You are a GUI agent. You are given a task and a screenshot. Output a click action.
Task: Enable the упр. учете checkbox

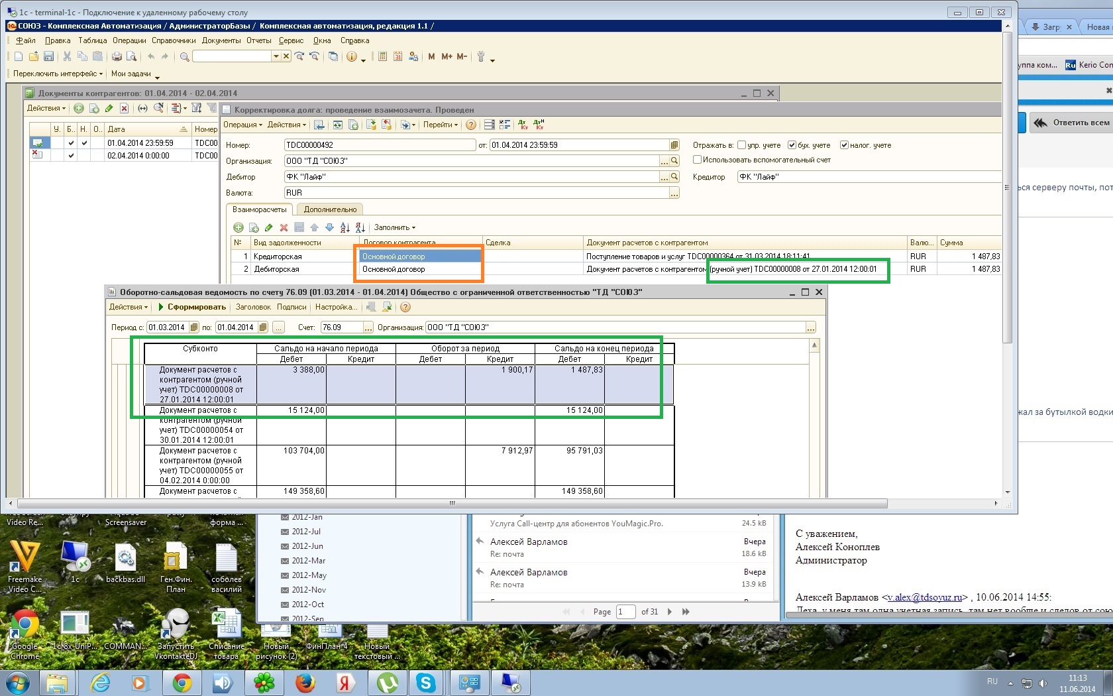pos(741,145)
